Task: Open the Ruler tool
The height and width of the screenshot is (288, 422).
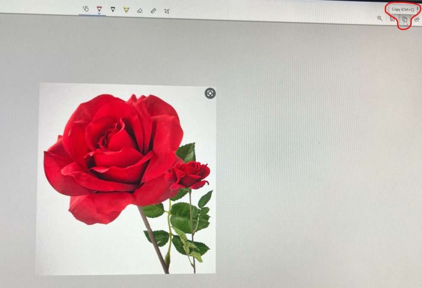Action: pos(153,11)
